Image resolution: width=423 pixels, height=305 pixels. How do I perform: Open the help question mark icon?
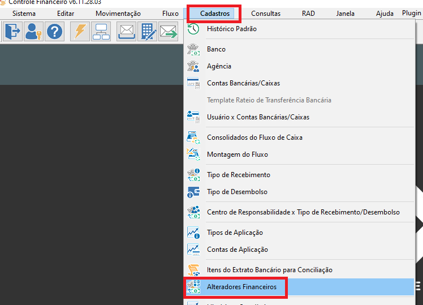[54, 32]
